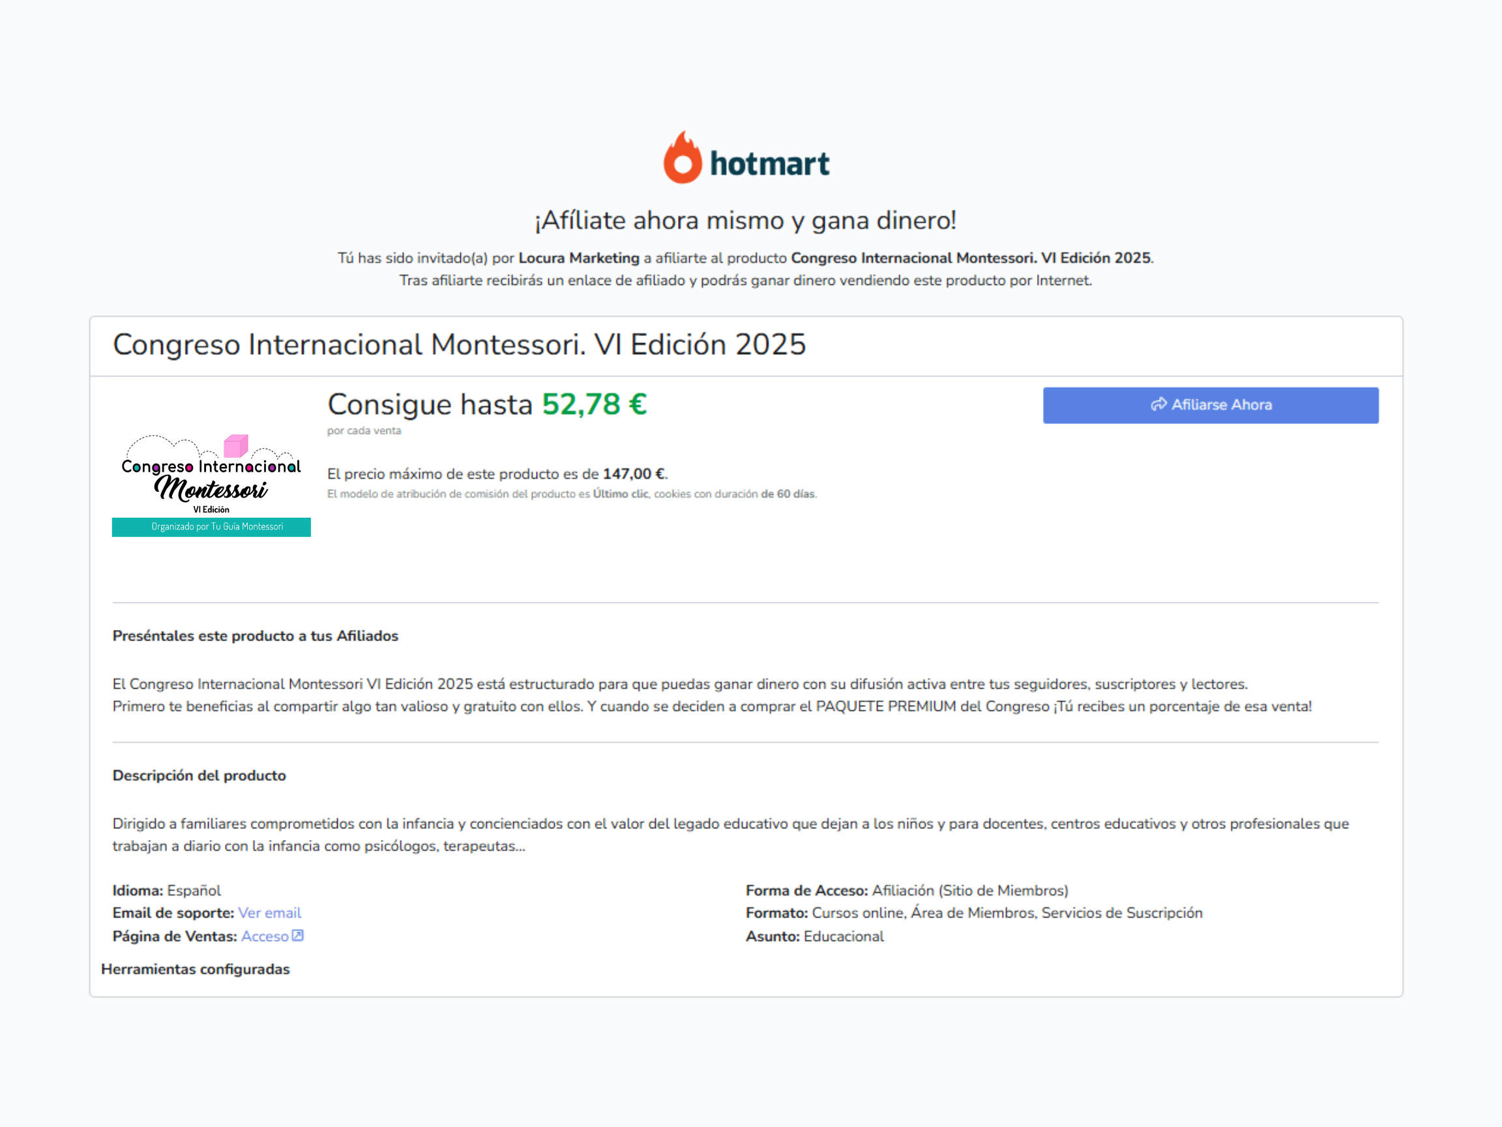This screenshot has height=1127, width=1502.
Task: Click the commission amount 52,78 €
Action: (594, 405)
